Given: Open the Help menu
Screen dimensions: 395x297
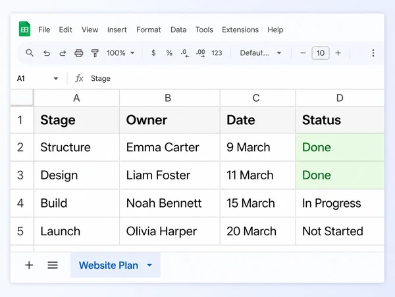Looking at the screenshot, I should [275, 30].
